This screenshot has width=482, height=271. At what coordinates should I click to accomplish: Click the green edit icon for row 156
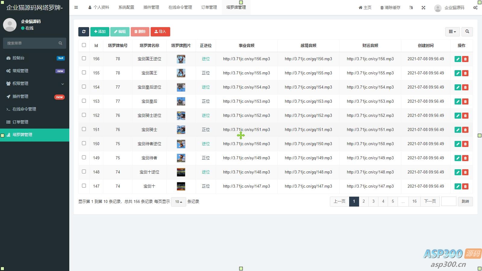tap(458, 59)
